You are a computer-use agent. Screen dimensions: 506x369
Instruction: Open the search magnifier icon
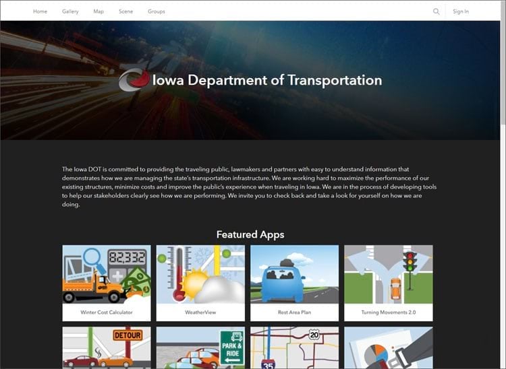pos(436,11)
